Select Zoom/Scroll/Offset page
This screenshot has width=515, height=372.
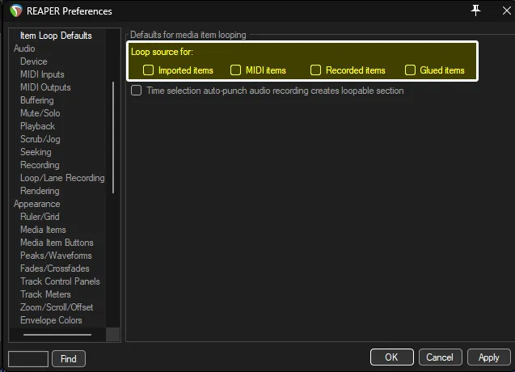(57, 307)
